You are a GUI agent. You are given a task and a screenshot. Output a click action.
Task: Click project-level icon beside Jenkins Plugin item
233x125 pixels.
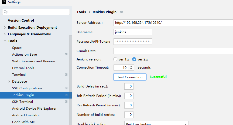coord(66,95)
